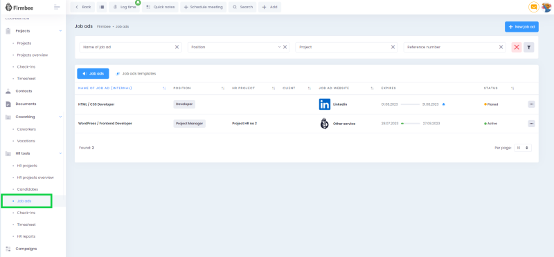This screenshot has height=257, width=554.
Task: Click the expiry progress bar for HTML / CSS Developer
Action: 411,104
